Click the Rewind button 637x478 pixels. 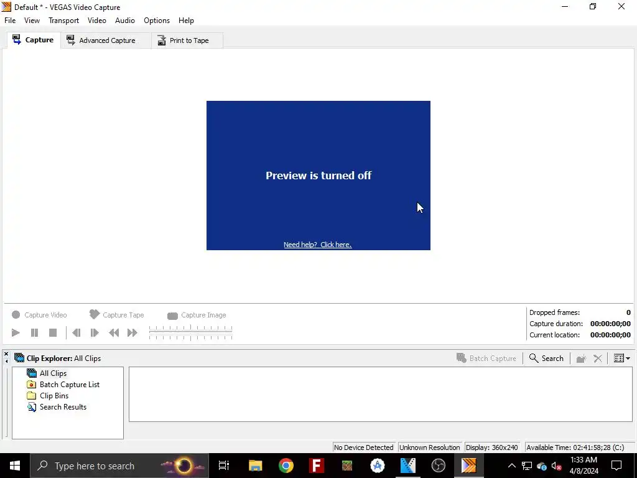click(x=114, y=332)
